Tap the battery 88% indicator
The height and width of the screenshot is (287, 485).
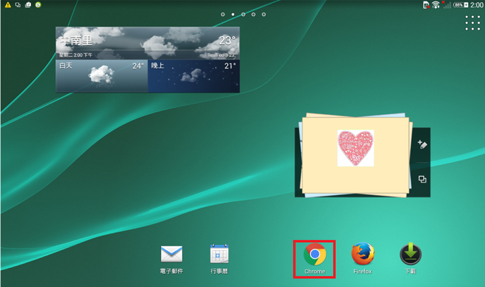(x=459, y=5)
